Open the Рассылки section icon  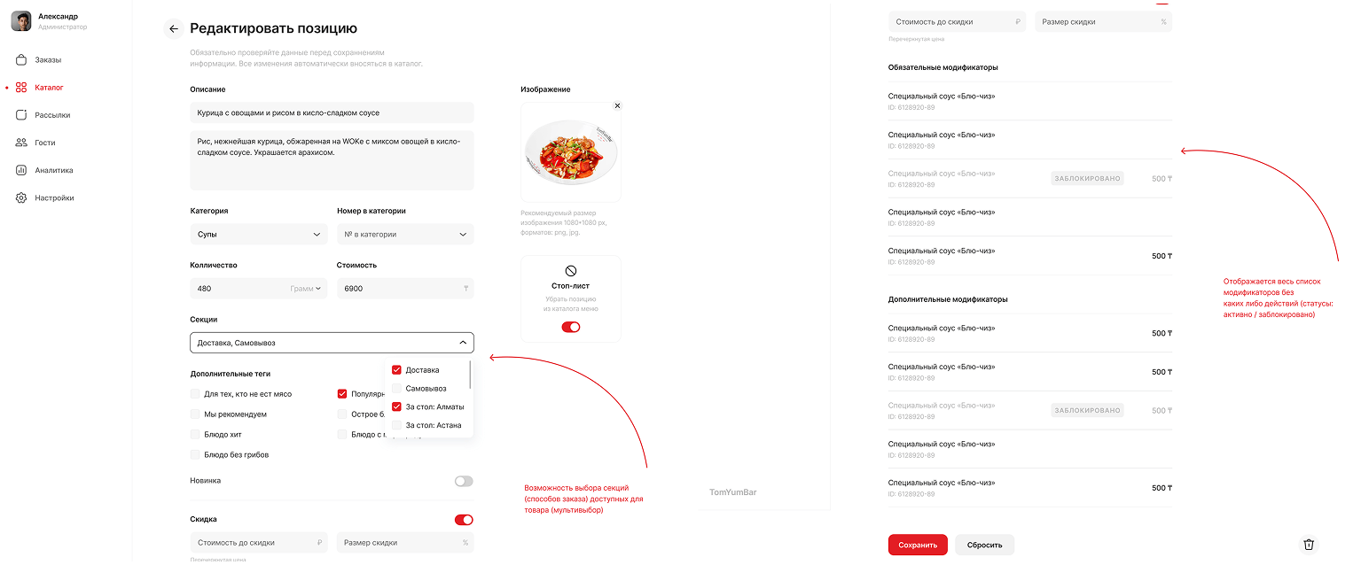[21, 115]
